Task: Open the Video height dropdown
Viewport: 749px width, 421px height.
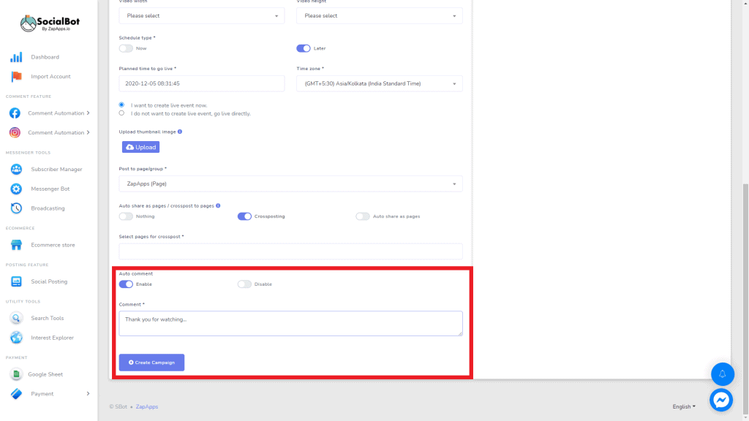Action: click(380, 16)
